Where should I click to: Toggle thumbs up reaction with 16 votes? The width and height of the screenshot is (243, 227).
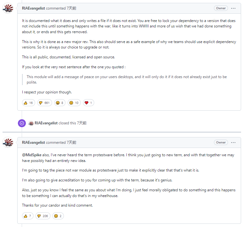(28, 103)
